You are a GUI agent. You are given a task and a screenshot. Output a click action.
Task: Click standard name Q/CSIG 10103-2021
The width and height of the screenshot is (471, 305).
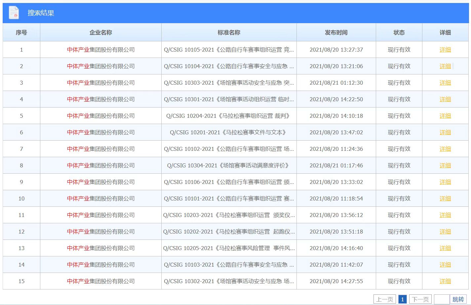(x=229, y=265)
